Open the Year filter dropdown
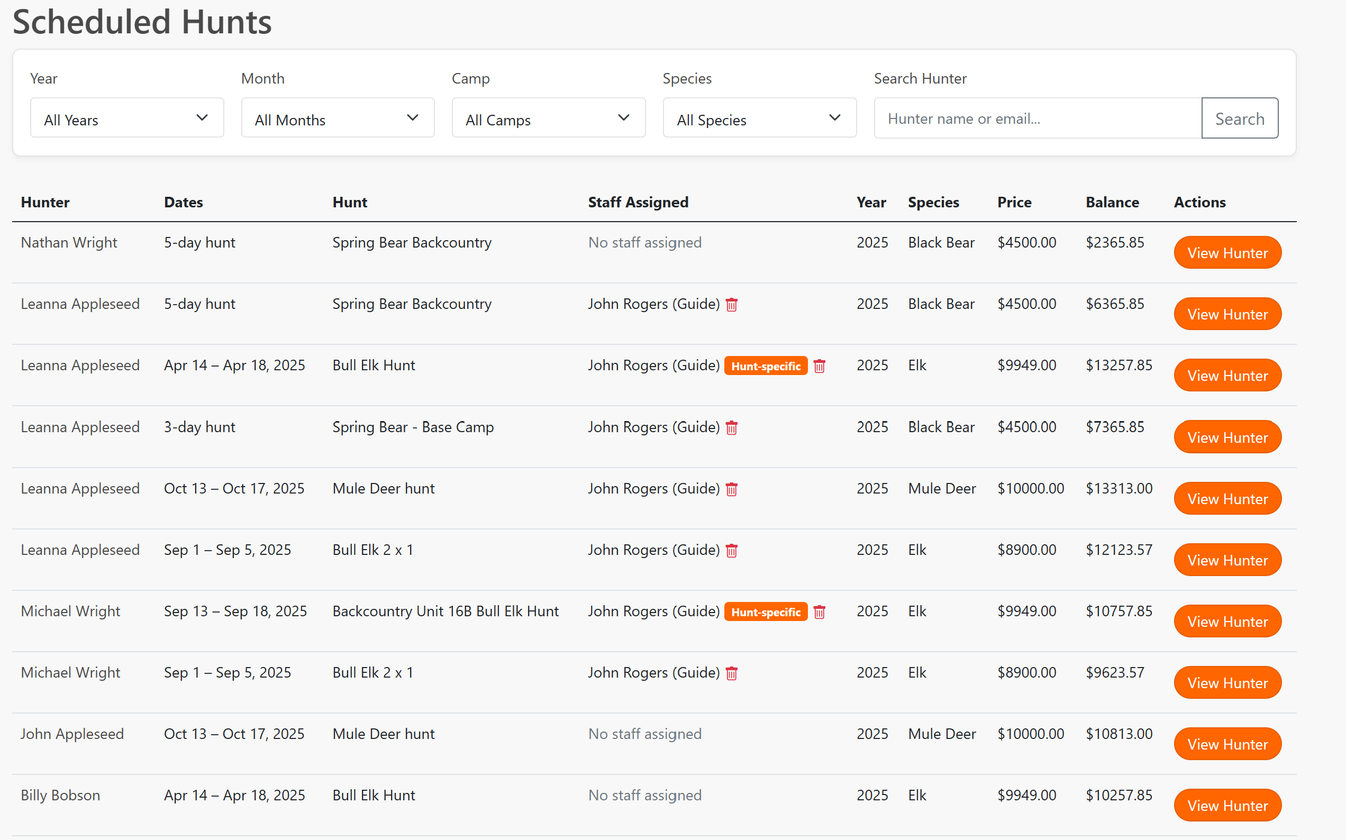This screenshot has height=840, width=1346. (126, 118)
